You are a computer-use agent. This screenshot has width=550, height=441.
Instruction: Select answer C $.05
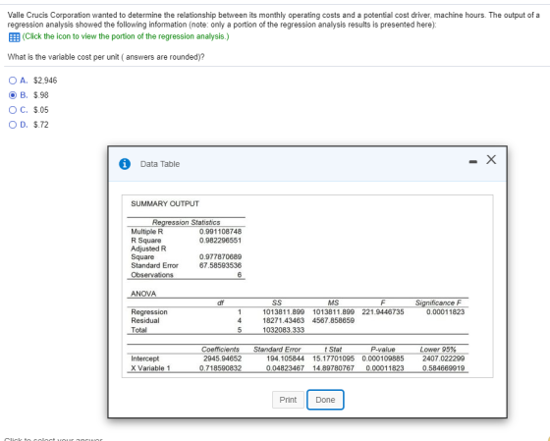(x=13, y=110)
